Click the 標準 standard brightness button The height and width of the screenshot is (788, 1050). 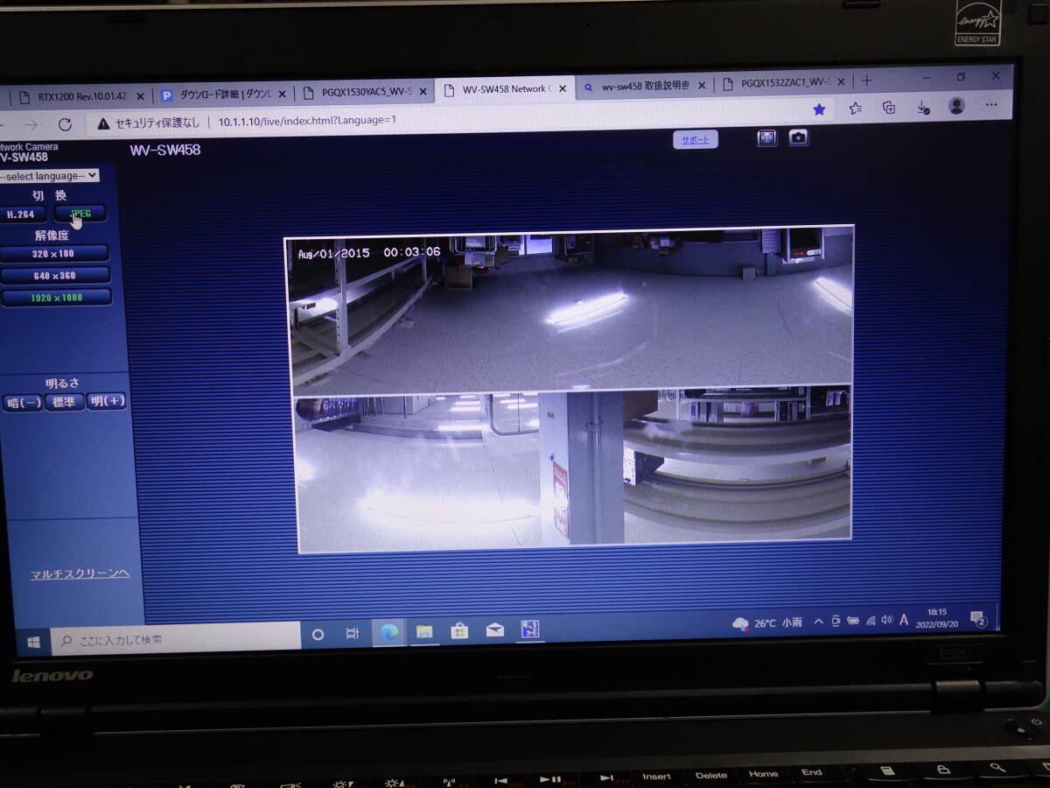65,402
